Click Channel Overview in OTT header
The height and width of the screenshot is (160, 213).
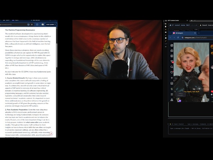coord(206,25)
